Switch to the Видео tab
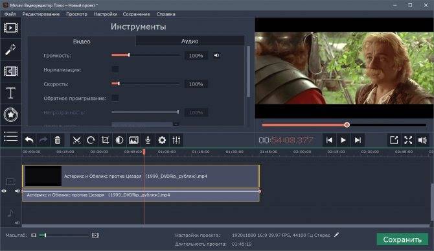Image resolution: width=434 pixels, height=251 pixels. tap(82, 42)
